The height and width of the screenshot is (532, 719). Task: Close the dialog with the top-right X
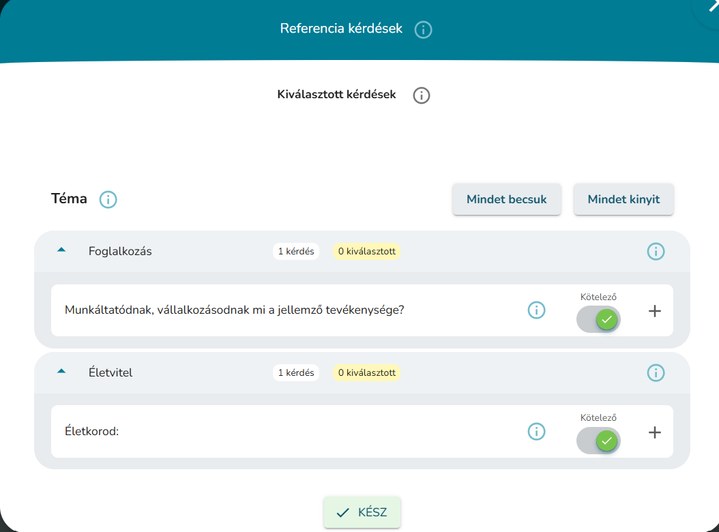(712, 4)
